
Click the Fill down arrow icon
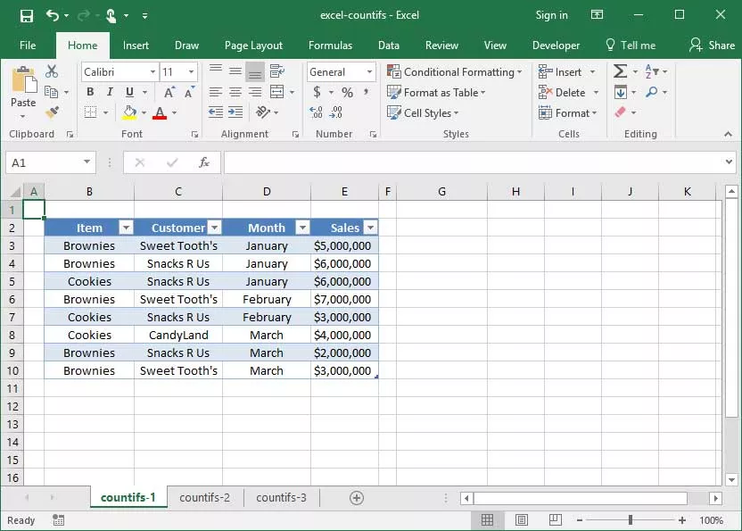click(621, 92)
